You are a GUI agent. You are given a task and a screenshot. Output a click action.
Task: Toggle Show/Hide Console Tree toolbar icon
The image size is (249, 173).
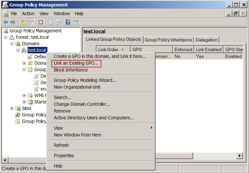(x=31, y=22)
